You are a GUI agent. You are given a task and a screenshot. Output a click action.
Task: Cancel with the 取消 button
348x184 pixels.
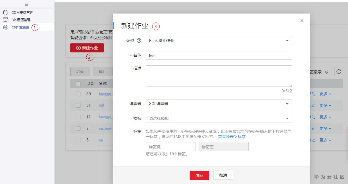coord(223,175)
